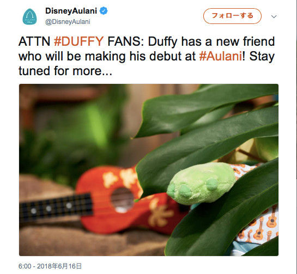Click the "Stay tuned for more..." text
The image size is (297, 274).
point(147,64)
